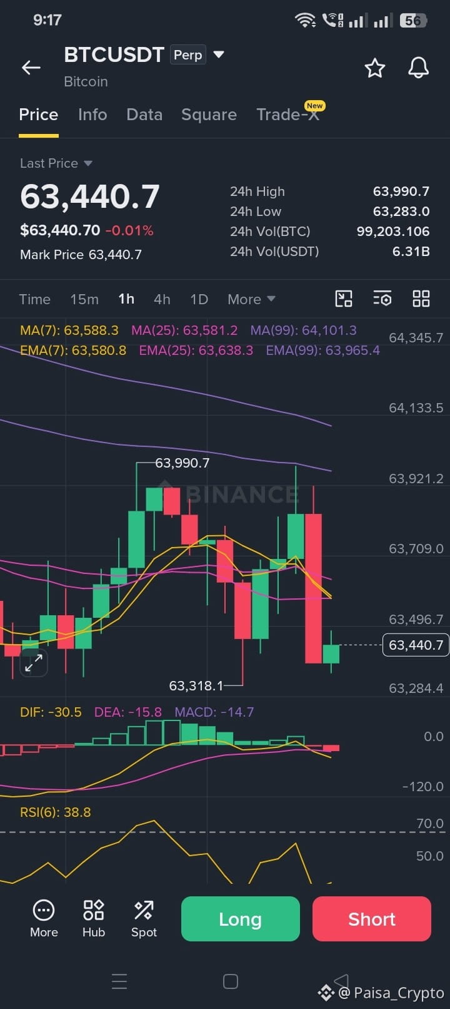Open the chart layout grid icon
This screenshot has height=1009, width=450.
coord(421,299)
